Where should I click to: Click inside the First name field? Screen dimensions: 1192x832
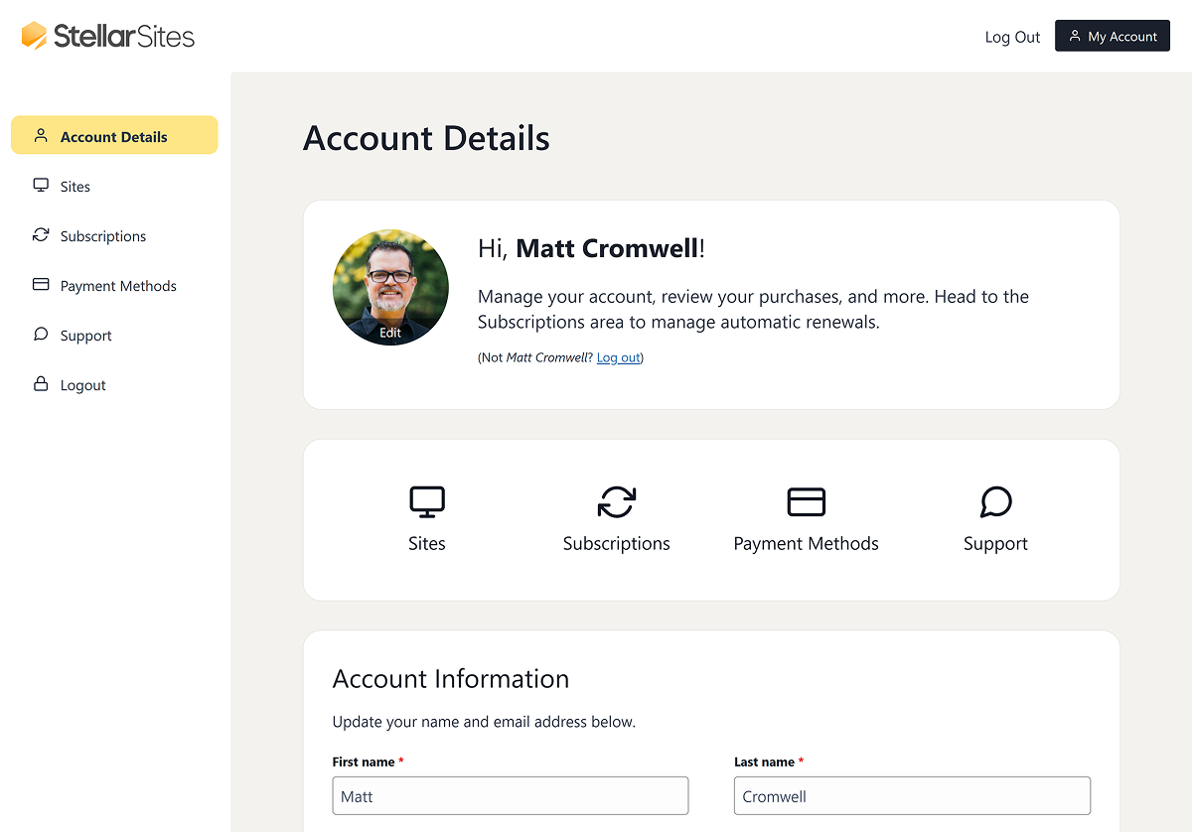510,795
